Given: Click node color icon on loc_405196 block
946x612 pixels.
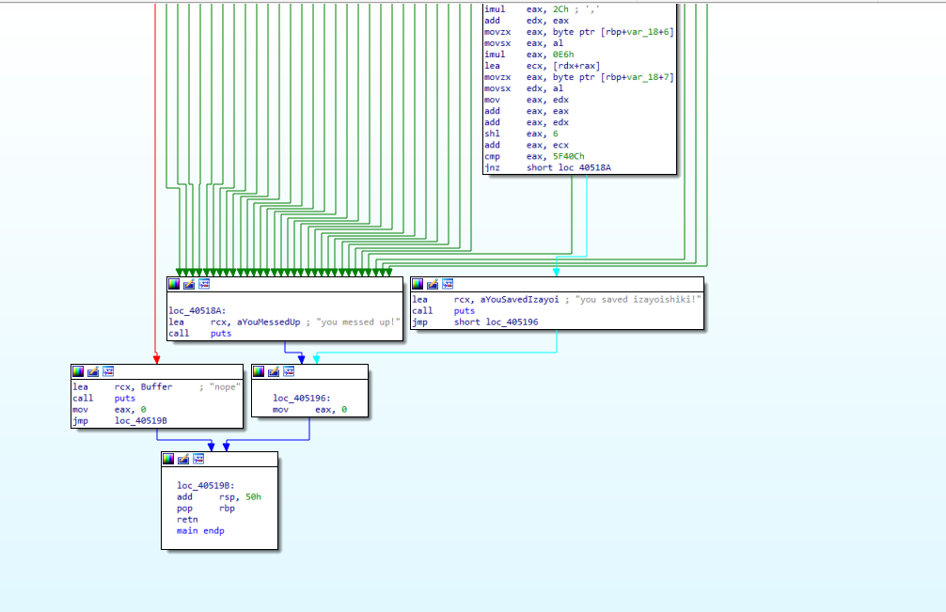Looking at the screenshot, I should (260, 371).
